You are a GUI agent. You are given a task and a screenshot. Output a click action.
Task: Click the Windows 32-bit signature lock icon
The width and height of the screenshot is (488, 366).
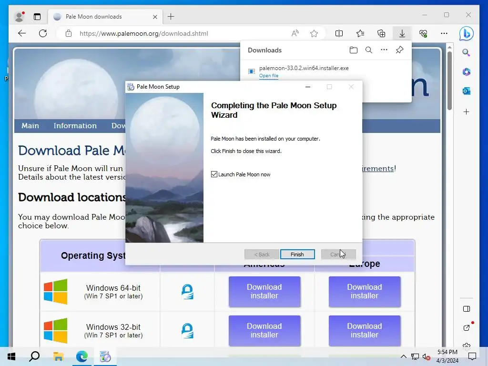[187, 331]
